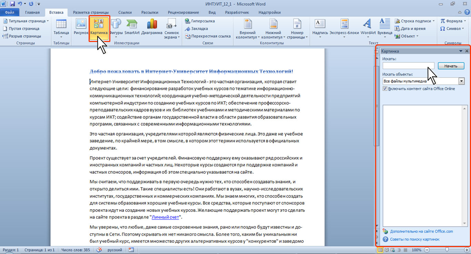Click the zoom slider handle

pyautogui.click(x=447, y=250)
